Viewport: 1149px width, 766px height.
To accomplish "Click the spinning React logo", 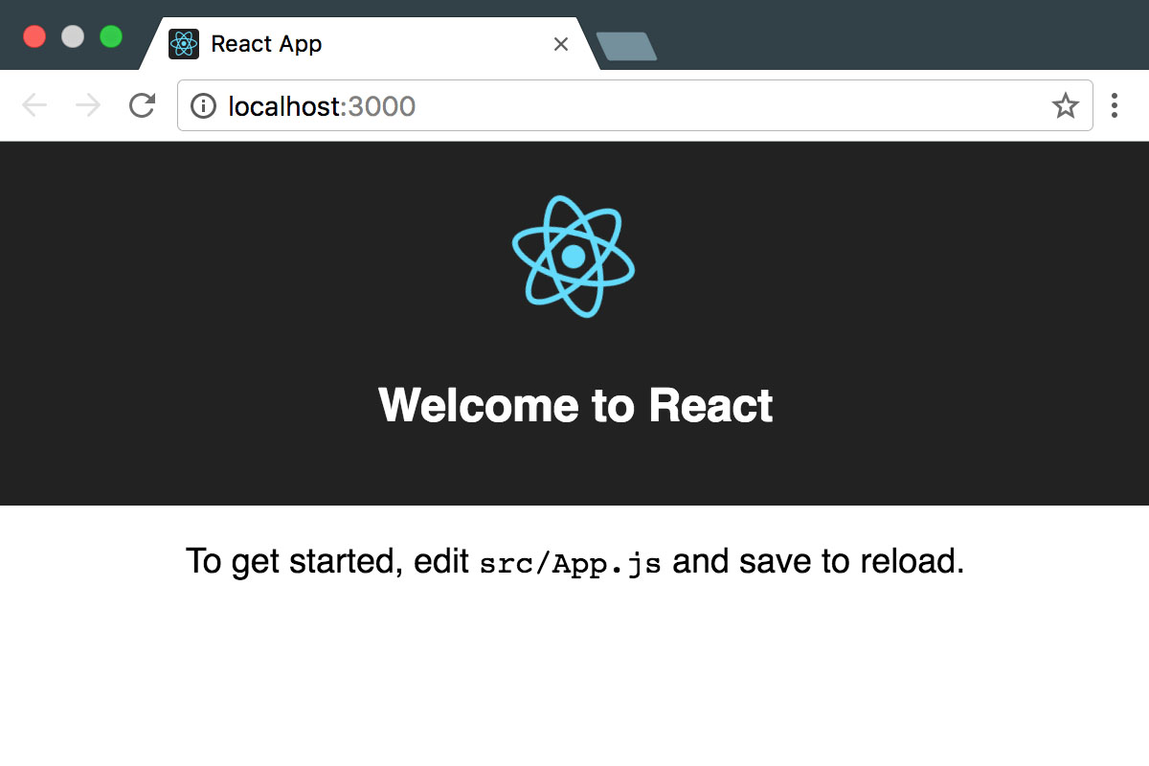I will click(574, 257).
